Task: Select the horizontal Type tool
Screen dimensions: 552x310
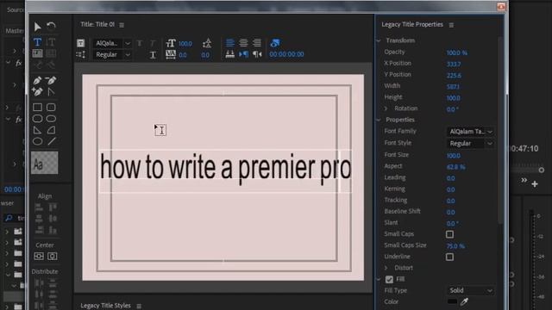Action: click(x=37, y=42)
